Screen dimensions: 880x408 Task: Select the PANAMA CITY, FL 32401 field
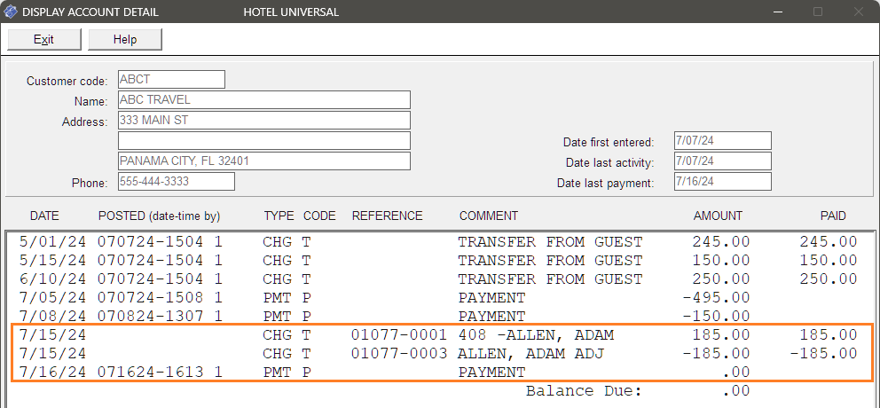point(263,161)
